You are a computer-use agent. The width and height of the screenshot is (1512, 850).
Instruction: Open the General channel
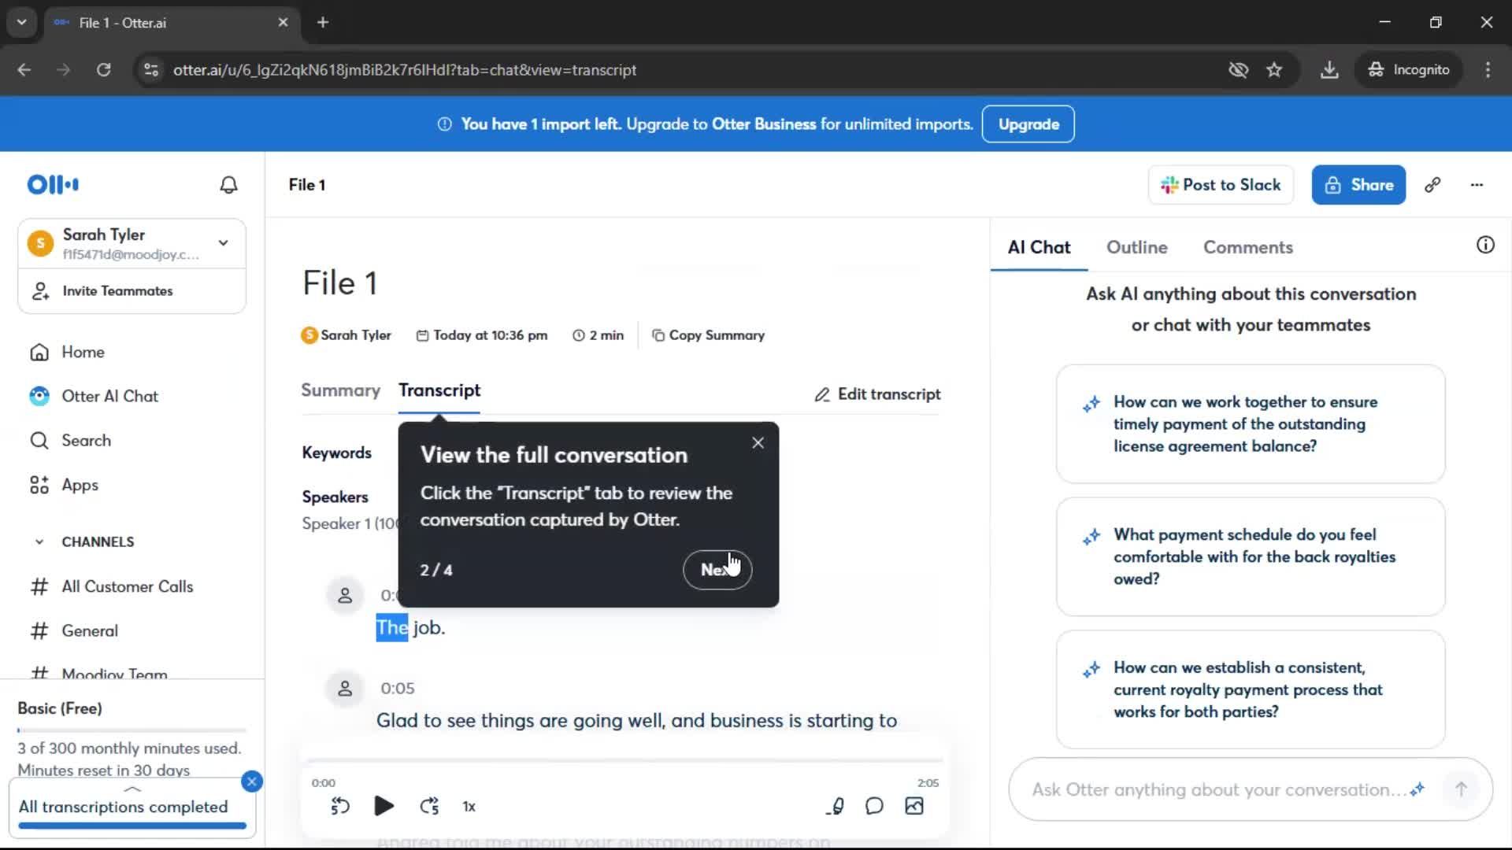pos(74,630)
